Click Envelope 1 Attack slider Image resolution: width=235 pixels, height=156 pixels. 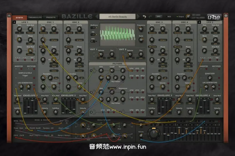[x=25, y=107]
